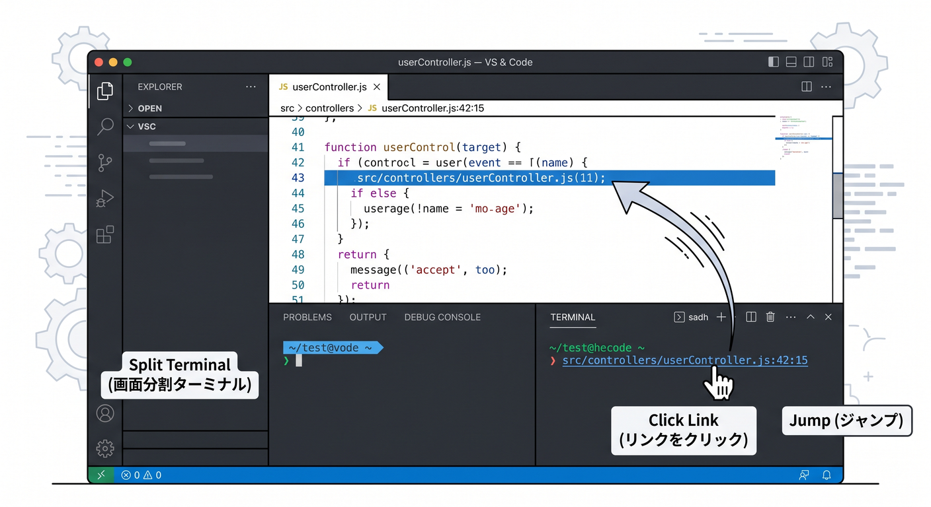Click line number 45 in gutter
The width and height of the screenshot is (931, 507).
(298, 209)
